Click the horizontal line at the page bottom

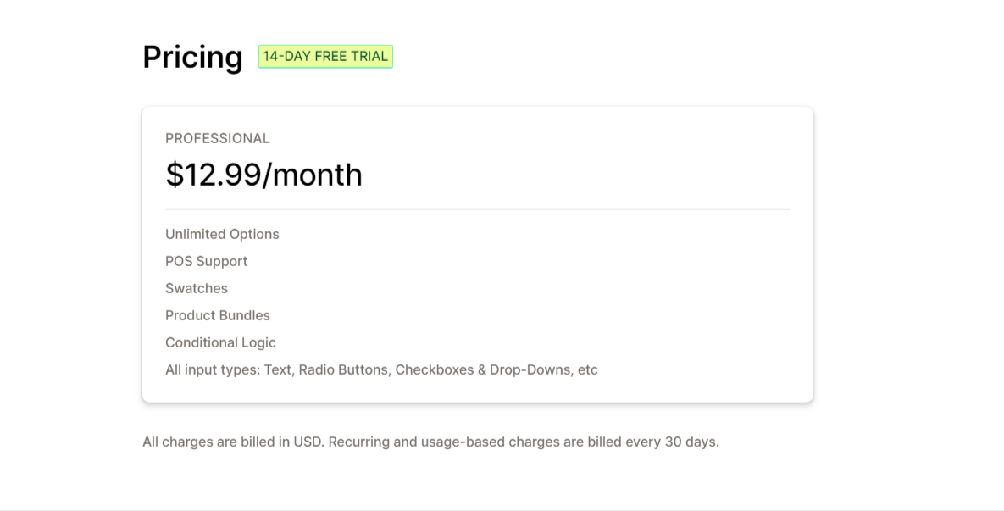[502, 509]
